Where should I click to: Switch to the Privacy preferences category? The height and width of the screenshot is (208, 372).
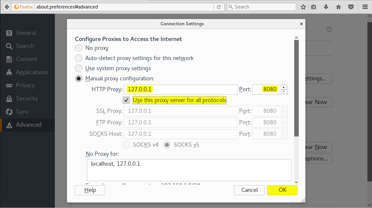tap(25, 85)
